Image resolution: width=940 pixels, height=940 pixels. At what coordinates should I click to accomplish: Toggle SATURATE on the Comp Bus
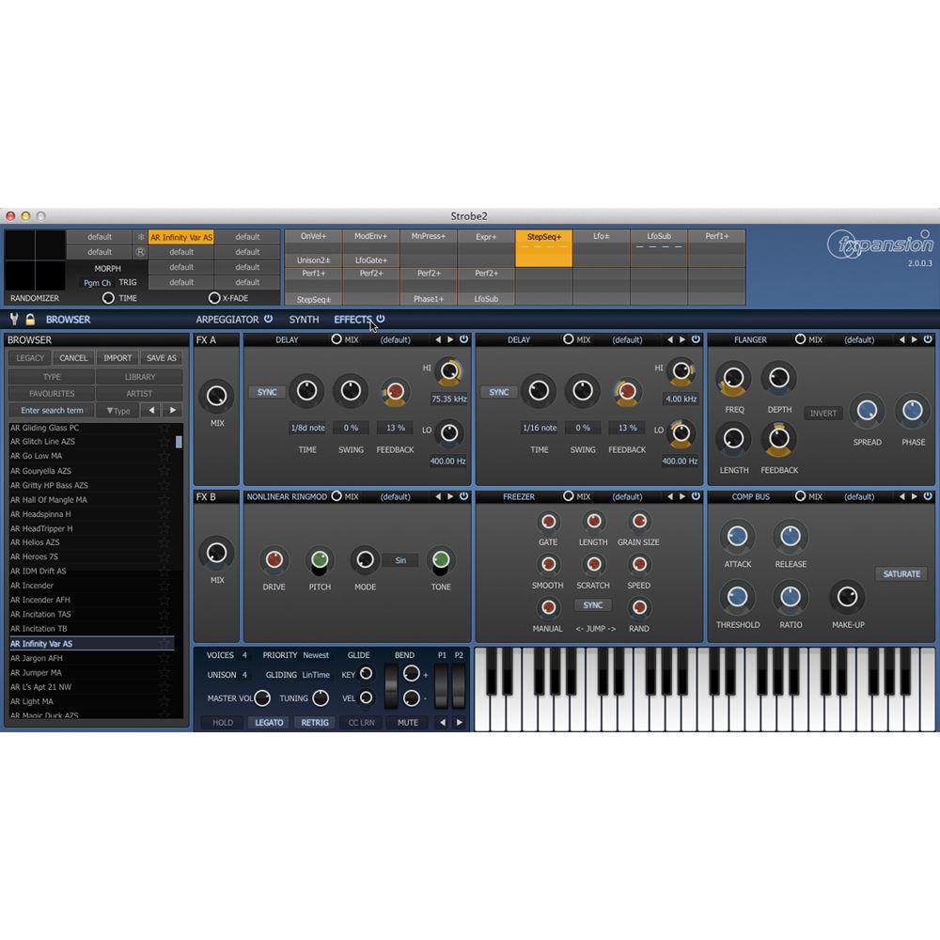tap(901, 573)
